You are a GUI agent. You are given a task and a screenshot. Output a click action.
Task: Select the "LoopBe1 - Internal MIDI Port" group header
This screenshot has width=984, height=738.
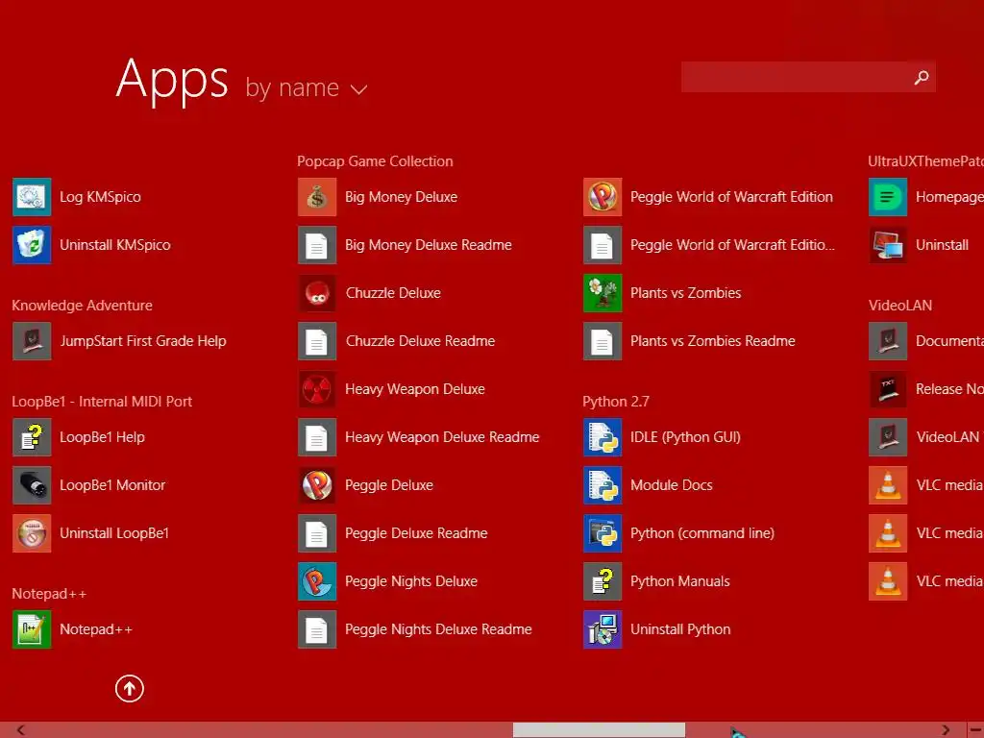(102, 402)
